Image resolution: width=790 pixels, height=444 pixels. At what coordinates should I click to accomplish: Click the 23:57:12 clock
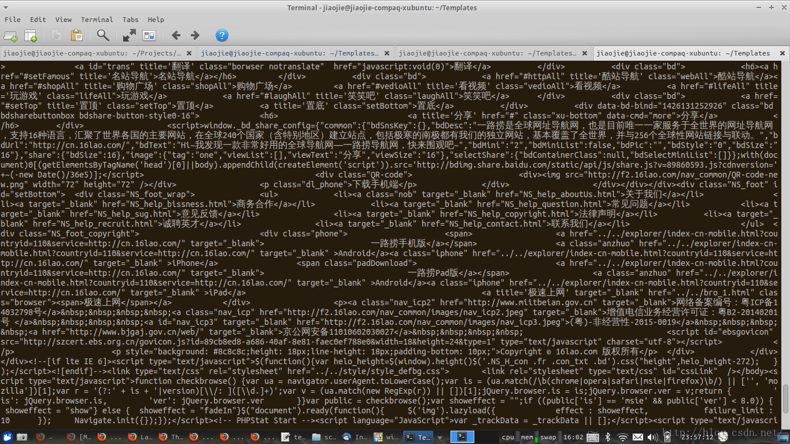(697, 437)
